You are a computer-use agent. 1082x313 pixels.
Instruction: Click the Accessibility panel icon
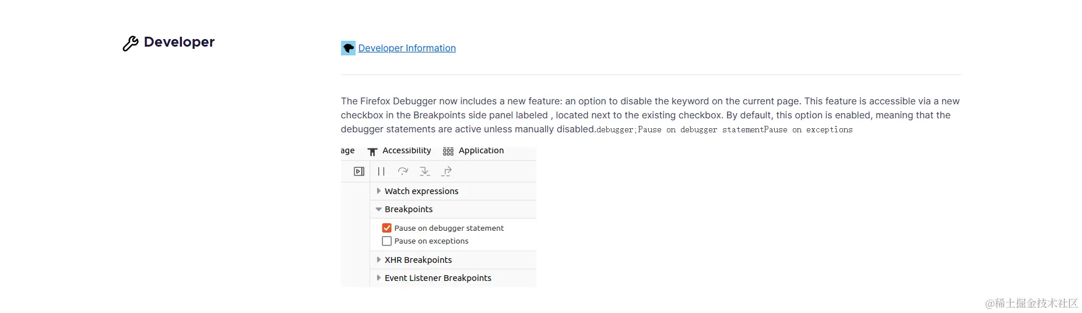[x=373, y=152]
